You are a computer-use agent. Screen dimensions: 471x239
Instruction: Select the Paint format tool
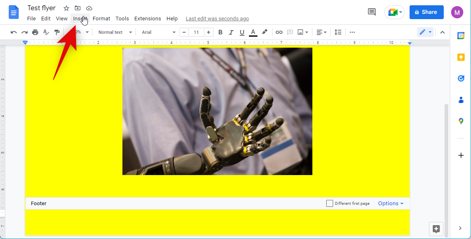pos(57,32)
